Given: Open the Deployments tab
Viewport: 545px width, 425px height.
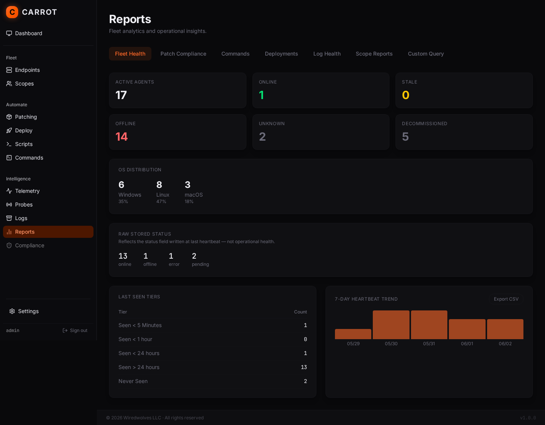Looking at the screenshot, I should [x=282, y=54].
